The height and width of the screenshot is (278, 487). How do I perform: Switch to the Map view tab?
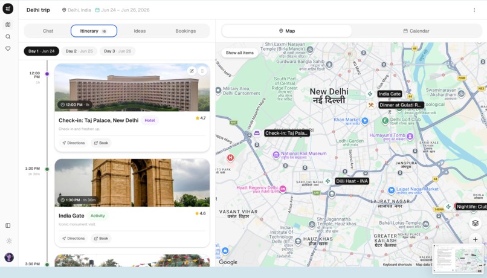tap(287, 31)
